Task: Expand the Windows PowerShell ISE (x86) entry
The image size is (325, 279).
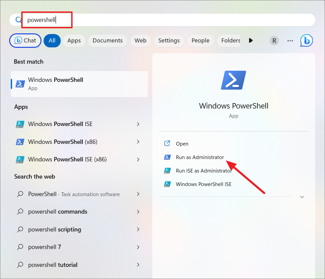Action: coord(138,159)
